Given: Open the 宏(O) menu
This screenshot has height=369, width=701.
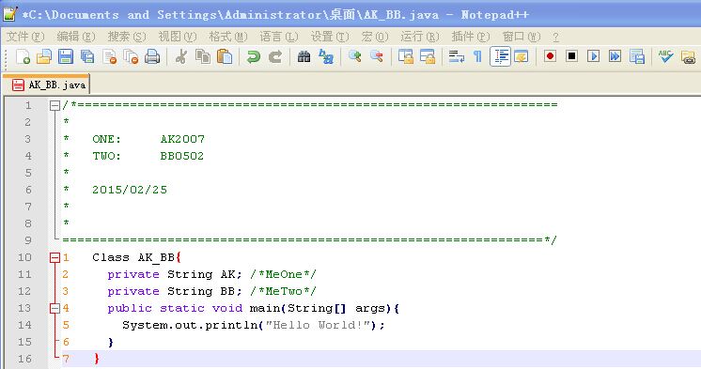Looking at the screenshot, I should point(375,37).
